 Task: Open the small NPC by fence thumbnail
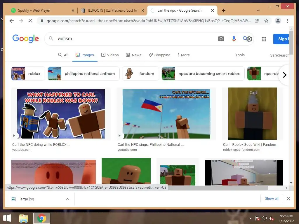pyautogui.click(x=178, y=175)
